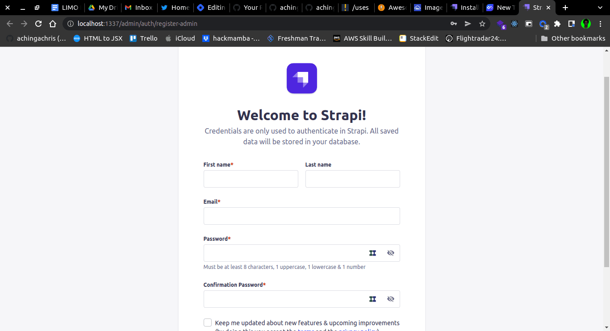Switch to the Awesome tab
Image resolution: width=610 pixels, height=331 pixels.
[x=393, y=8]
